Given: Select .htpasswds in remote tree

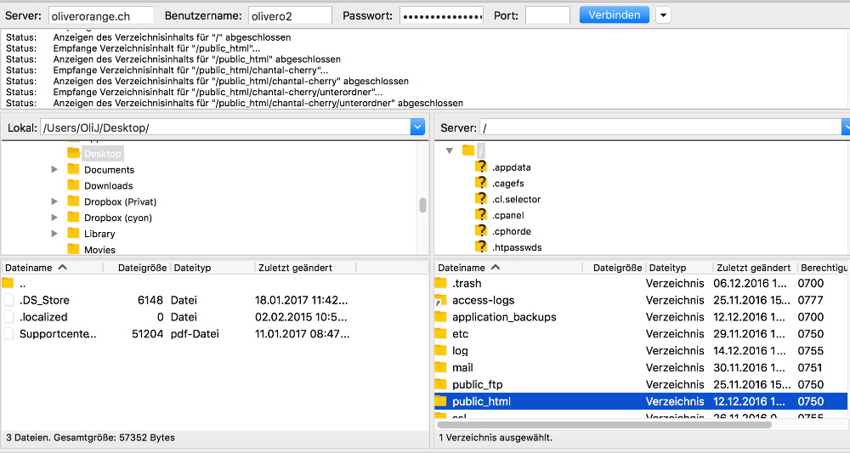Looking at the screenshot, I should point(517,247).
